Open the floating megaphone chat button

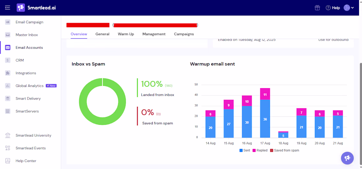tap(347, 158)
